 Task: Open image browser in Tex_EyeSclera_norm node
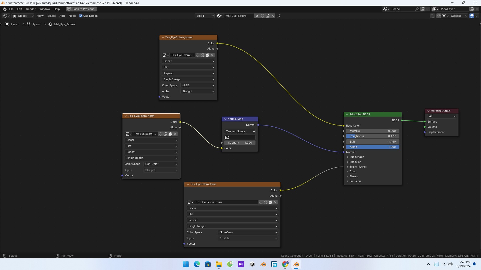click(128, 134)
